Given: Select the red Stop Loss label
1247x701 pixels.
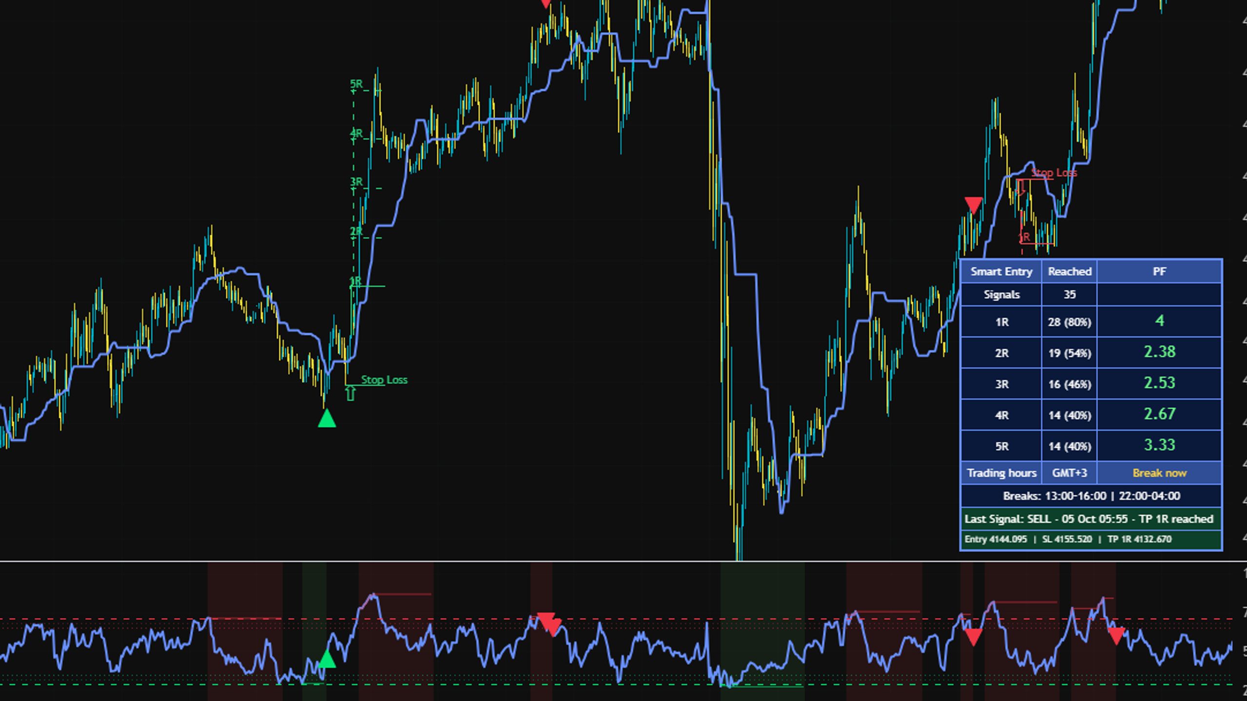Looking at the screenshot, I should pyautogui.click(x=1054, y=173).
